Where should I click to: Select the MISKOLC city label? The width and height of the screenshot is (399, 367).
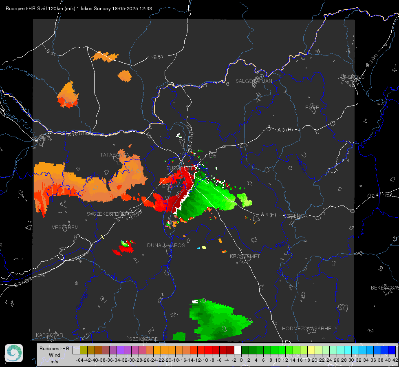353,77
